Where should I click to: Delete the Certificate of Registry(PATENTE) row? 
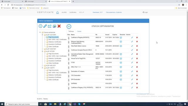pyautogui.click(x=137, y=37)
